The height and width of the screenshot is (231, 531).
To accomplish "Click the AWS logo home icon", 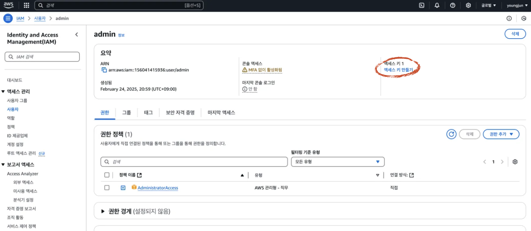I will 8,5.
